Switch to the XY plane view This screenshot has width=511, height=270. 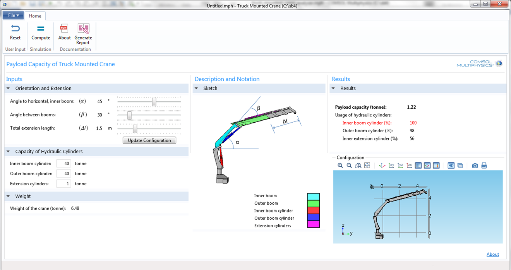[x=391, y=166]
